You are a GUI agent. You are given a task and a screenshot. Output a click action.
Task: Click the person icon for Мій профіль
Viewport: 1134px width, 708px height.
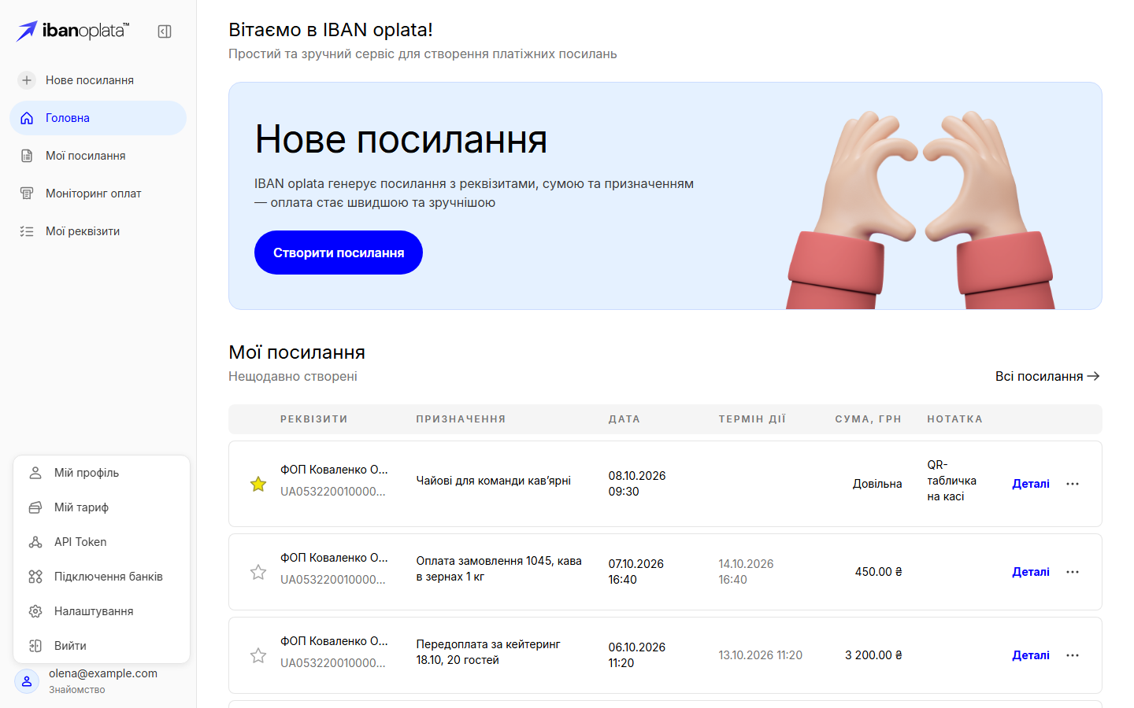click(35, 473)
